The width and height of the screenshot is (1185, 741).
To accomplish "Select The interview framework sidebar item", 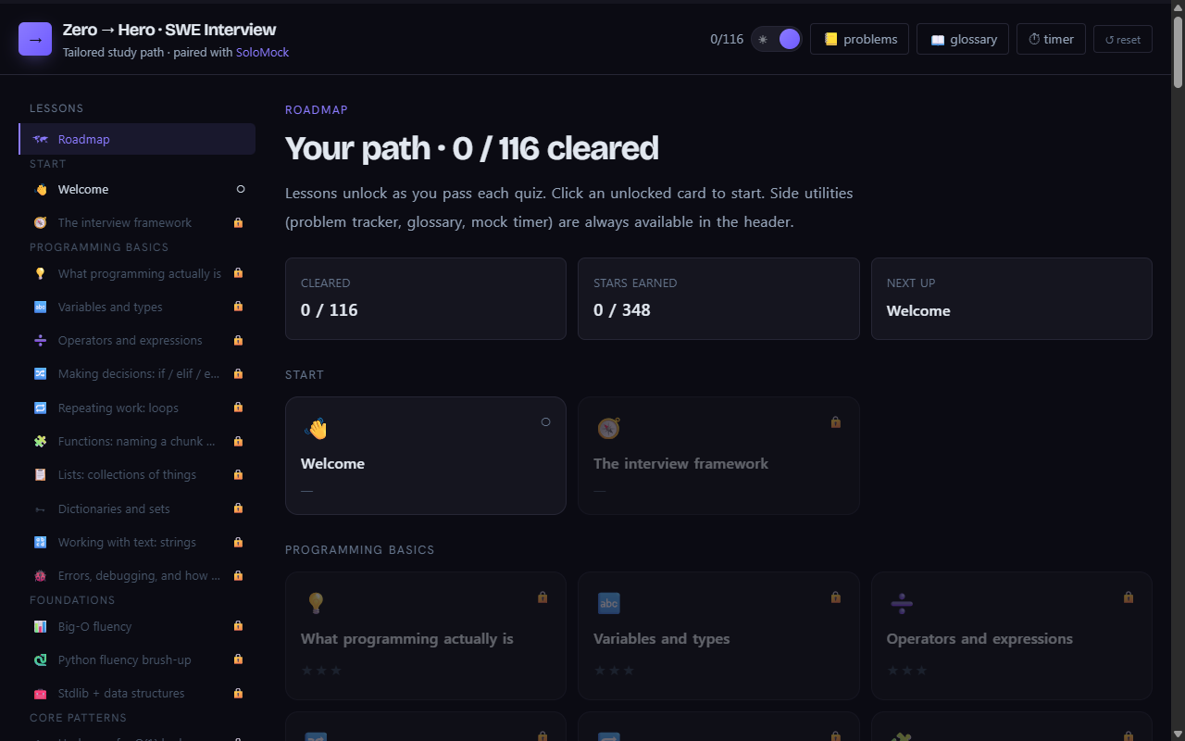I will [x=137, y=222].
